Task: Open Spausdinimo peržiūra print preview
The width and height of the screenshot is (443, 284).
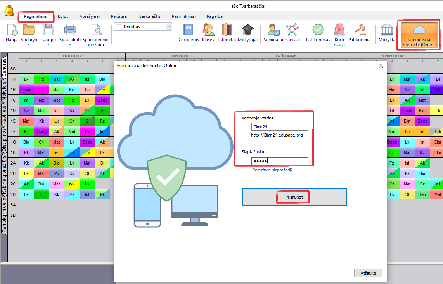Action: point(95,30)
